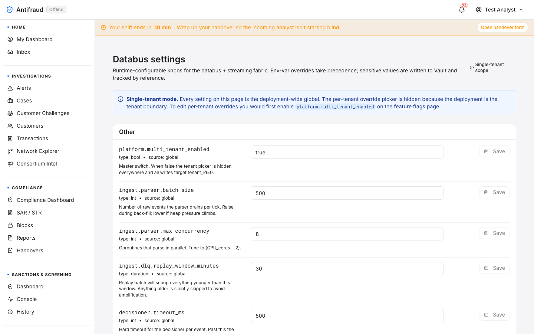Click the Single-tenant scope badge

[491, 68]
